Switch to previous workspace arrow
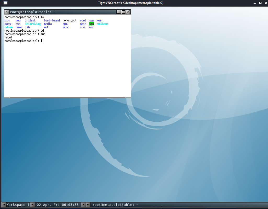The width and height of the screenshot is (268, 209). pos(4,205)
